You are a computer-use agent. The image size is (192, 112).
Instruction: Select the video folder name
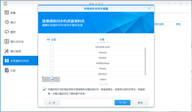[x=103, y=79]
